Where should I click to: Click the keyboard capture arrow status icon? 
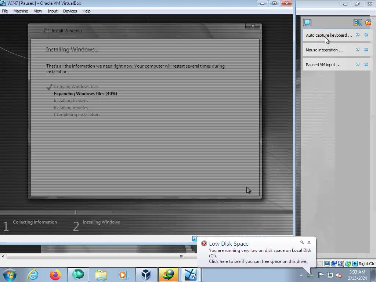(x=355, y=264)
